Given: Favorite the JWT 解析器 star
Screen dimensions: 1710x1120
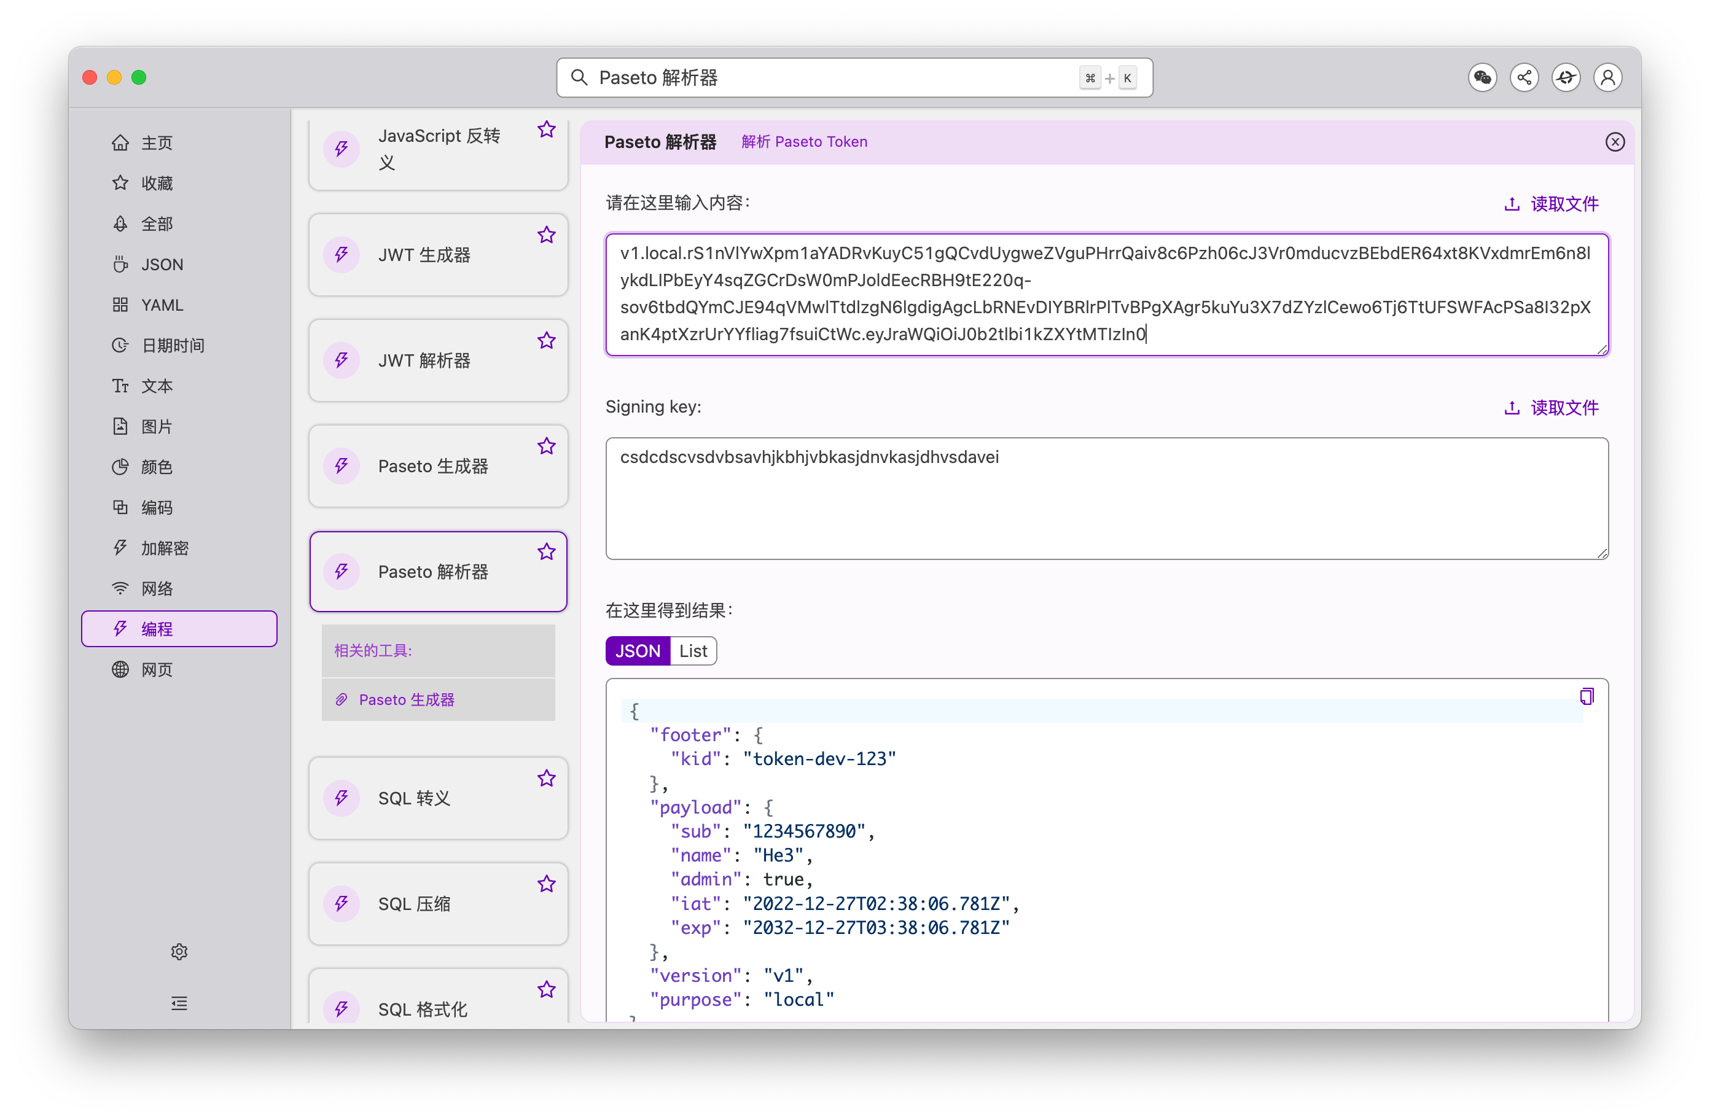Looking at the screenshot, I should click(x=547, y=341).
